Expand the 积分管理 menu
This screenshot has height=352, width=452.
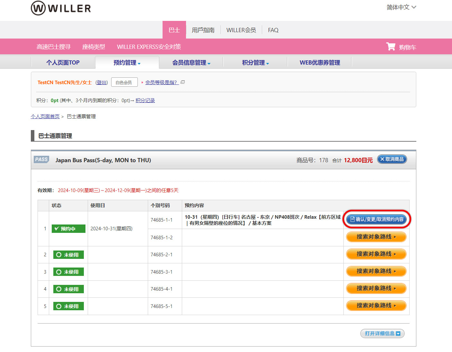coord(255,63)
